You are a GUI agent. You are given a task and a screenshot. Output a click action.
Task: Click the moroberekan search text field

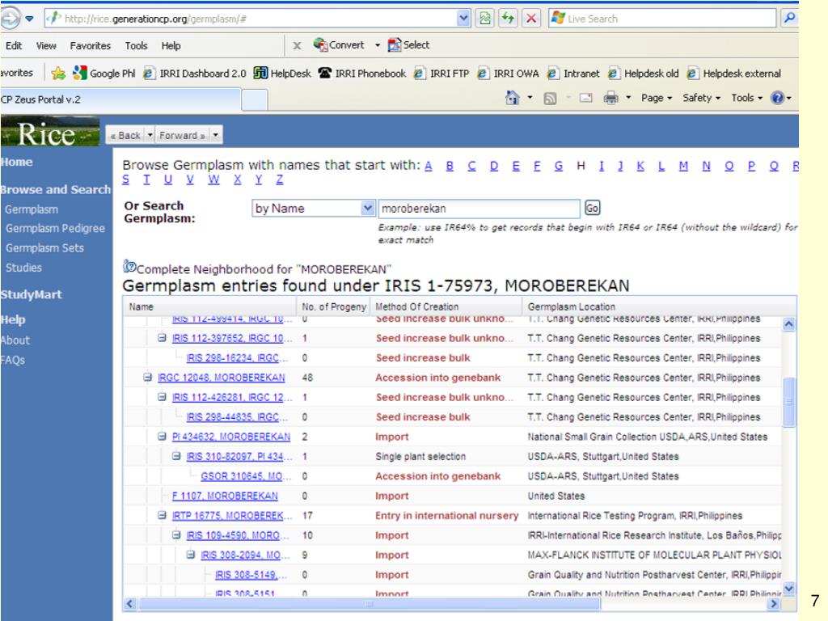(479, 208)
